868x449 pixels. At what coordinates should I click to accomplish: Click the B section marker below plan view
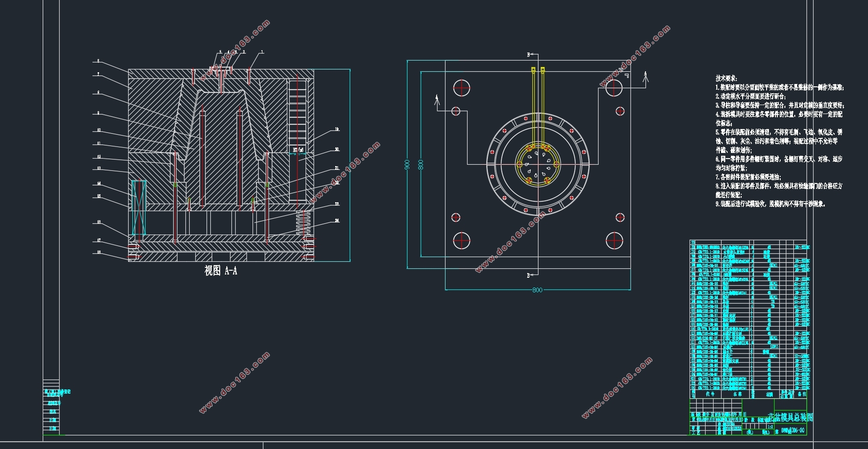pos(529,275)
